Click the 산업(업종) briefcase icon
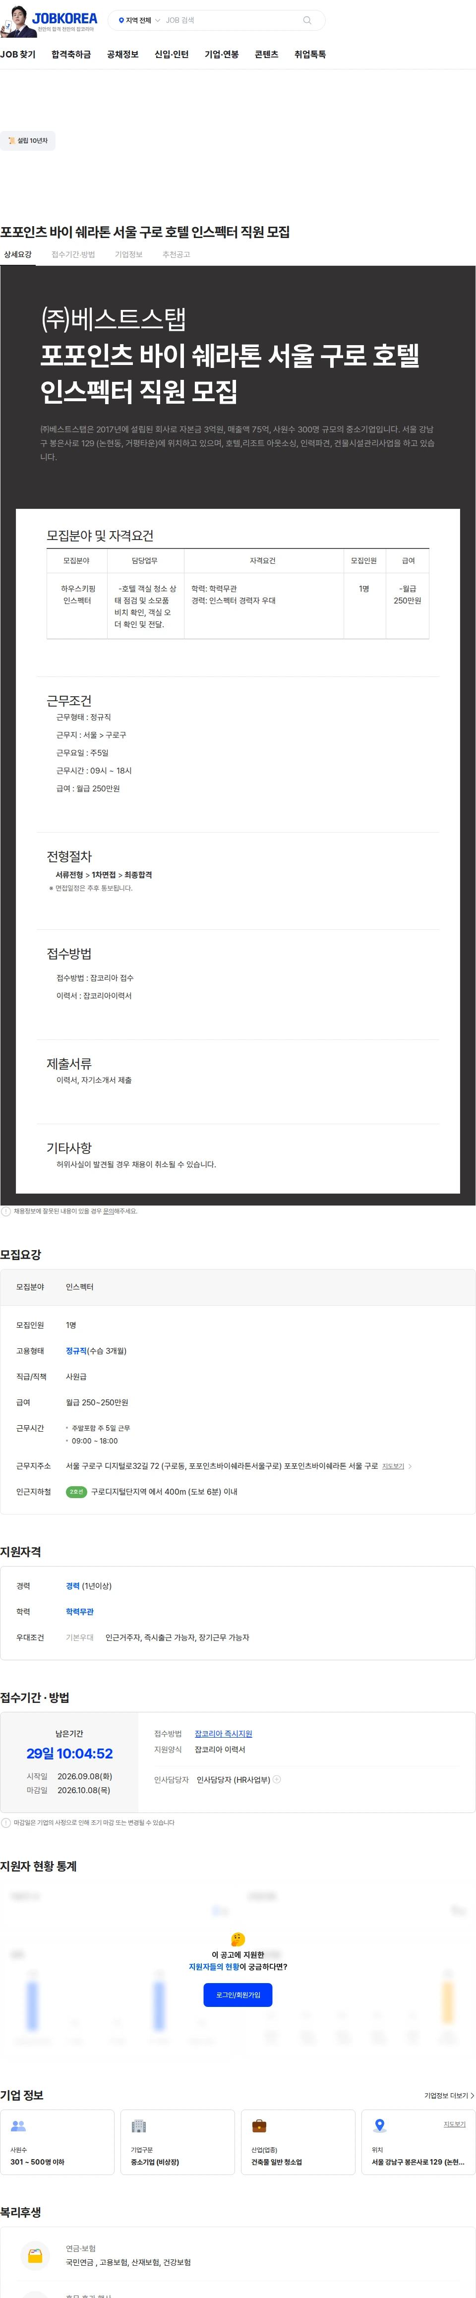476x2298 pixels. click(258, 2126)
